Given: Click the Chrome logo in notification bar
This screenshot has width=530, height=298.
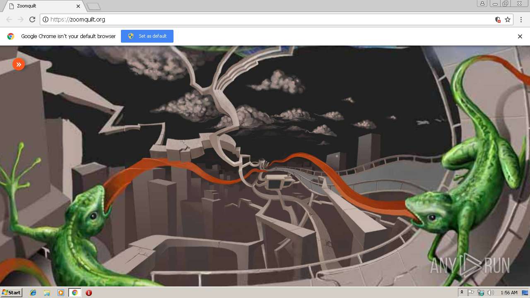Looking at the screenshot, I should 11,36.
